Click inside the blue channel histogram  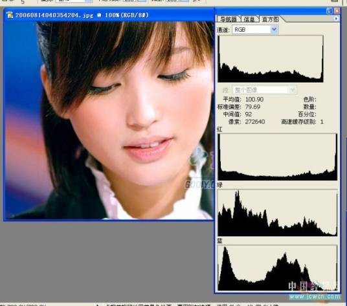pyautogui.click(x=278, y=268)
